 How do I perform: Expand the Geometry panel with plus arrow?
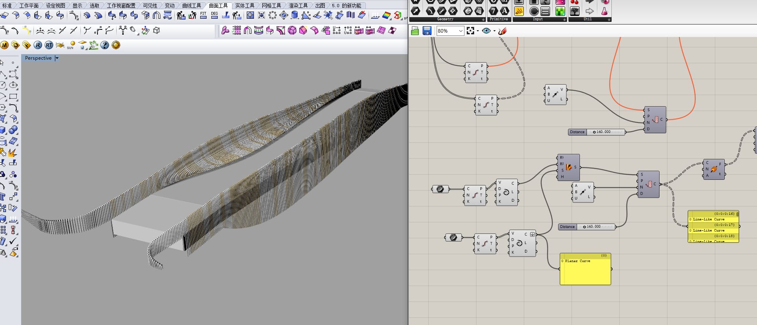(x=484, y=19)
